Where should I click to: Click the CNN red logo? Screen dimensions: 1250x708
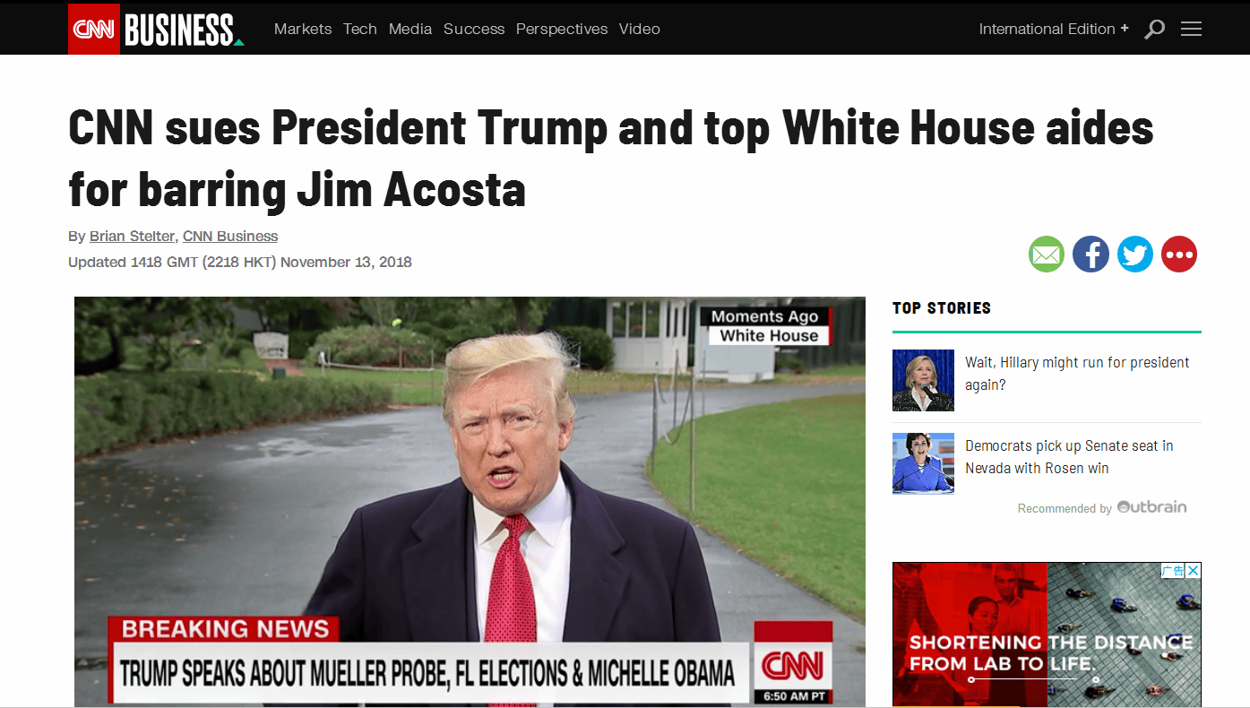(94, 29)
